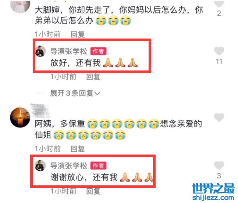
Task: Open the shijiezz.com watermark link
Action: click(213, 198)
